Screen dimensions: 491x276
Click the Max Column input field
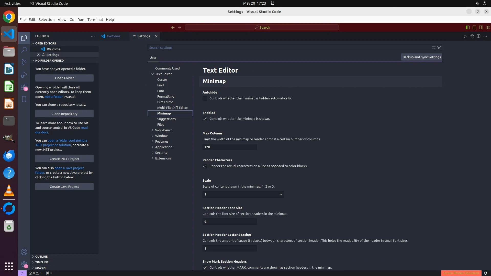229,147
